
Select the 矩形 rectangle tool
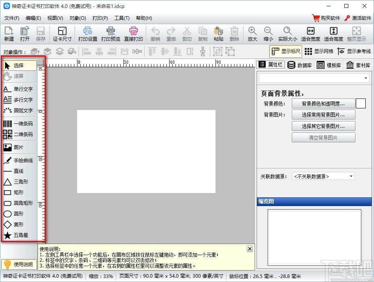(19, 192)
